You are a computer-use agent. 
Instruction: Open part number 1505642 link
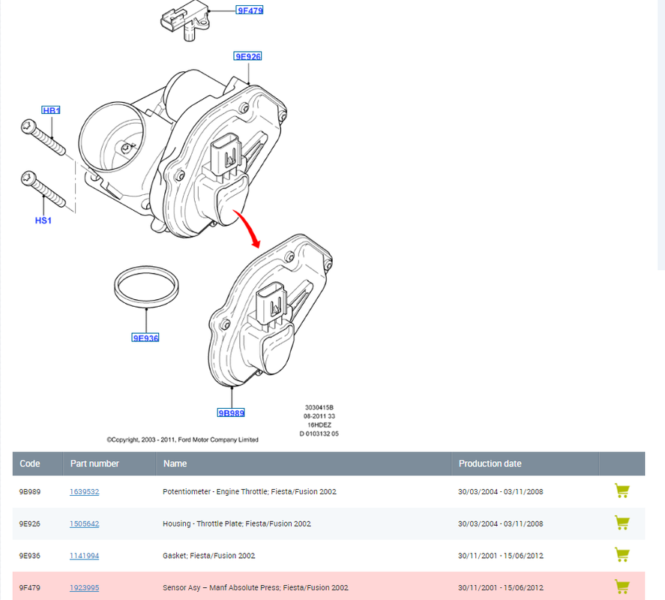coord(85,523)
